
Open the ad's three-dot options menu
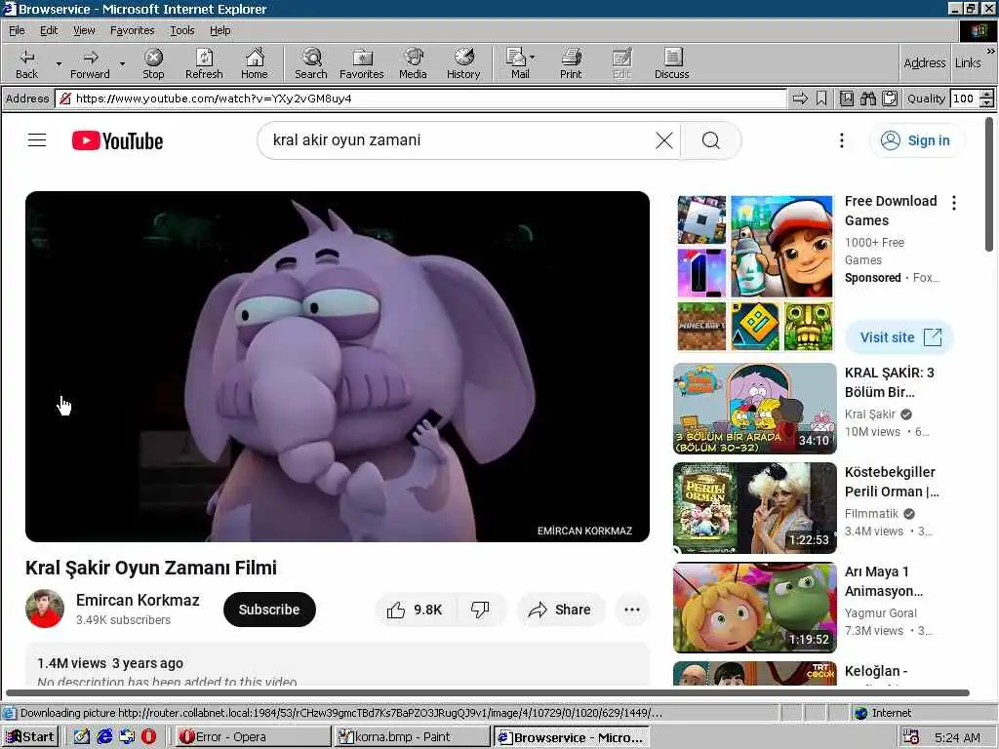[x=954, y=203]
